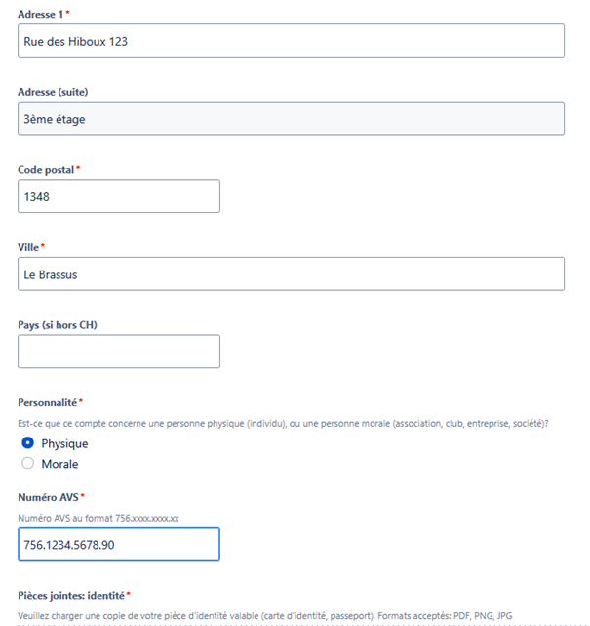Click the Adresse (suite) field containing 3ème étage

coord(291,118)
